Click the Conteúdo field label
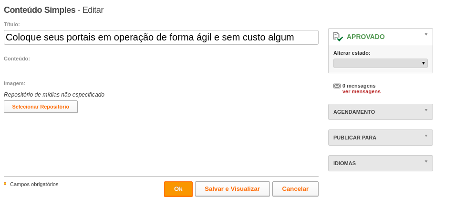 [17, 59]
